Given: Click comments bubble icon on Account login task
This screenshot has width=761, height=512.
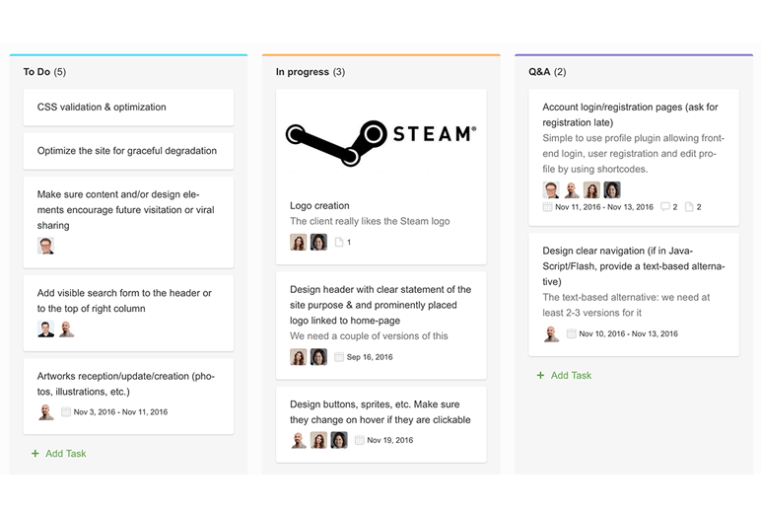Looking at the screenshot, I should [x=665, y=207].
